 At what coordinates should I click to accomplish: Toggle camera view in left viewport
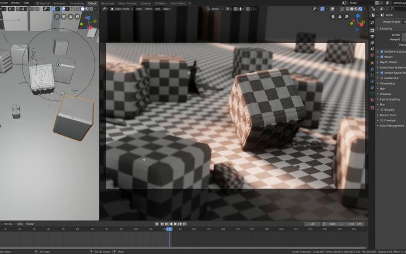(x=64, y=16)
